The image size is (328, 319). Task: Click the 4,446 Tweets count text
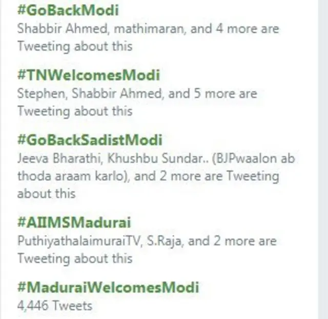coord(55,306)
